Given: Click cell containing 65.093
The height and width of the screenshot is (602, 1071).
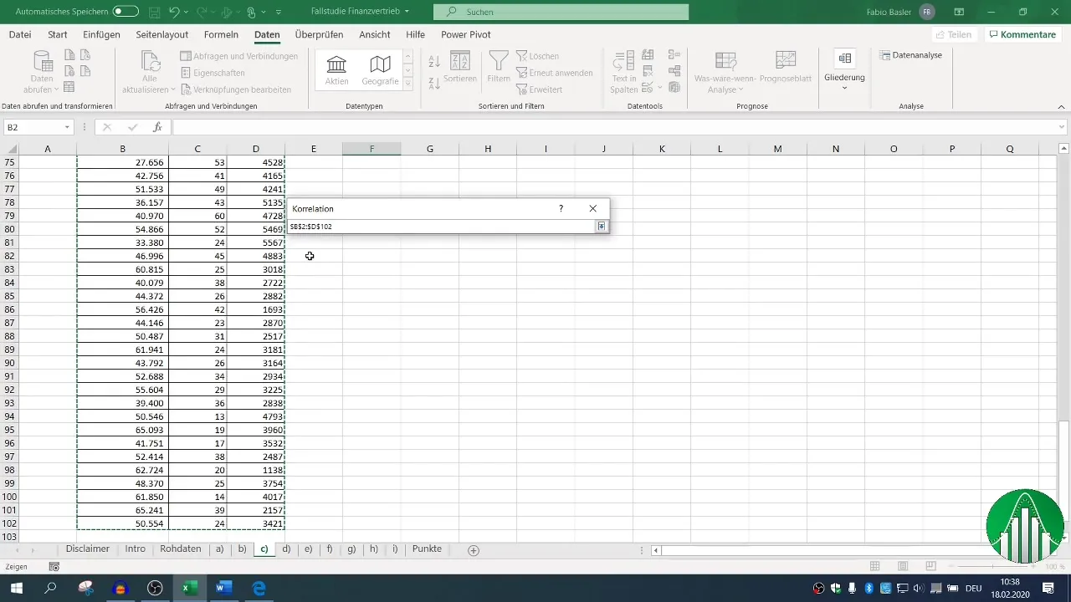Looking at the screenshot, I should point(123,430).
